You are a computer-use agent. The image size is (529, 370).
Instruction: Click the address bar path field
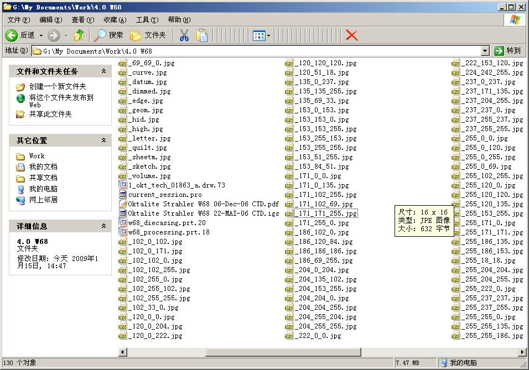[x=256, y=51]
